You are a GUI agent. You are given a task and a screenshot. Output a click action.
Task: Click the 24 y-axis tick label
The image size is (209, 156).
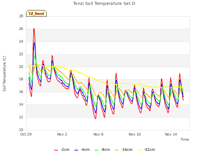[21, 41]
